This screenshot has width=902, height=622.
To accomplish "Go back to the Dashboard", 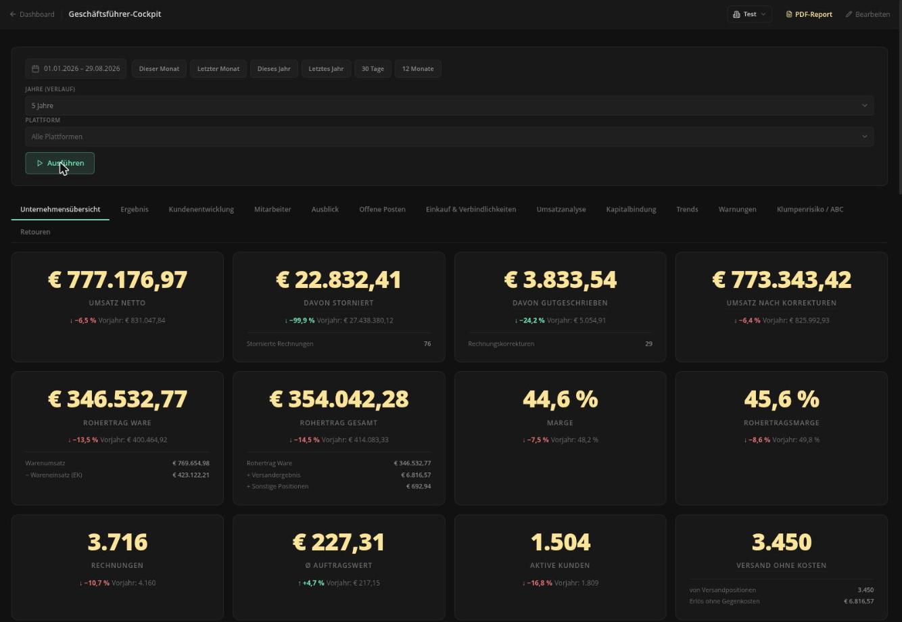I will (32, 14).
